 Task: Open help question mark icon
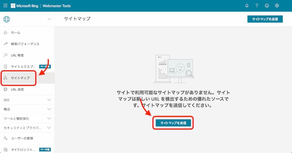tap(257, 5)
